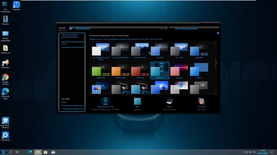Open the Patches_FIX folder icon
This screenshot has height=155, width=277.
click(x=5, y=50)
